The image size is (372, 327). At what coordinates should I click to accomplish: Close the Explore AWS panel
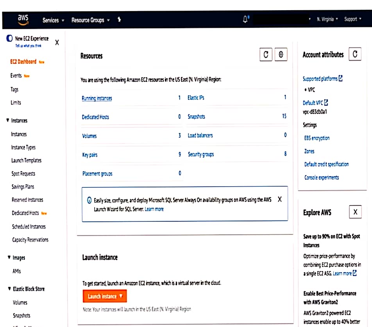[x=355, y=212]
